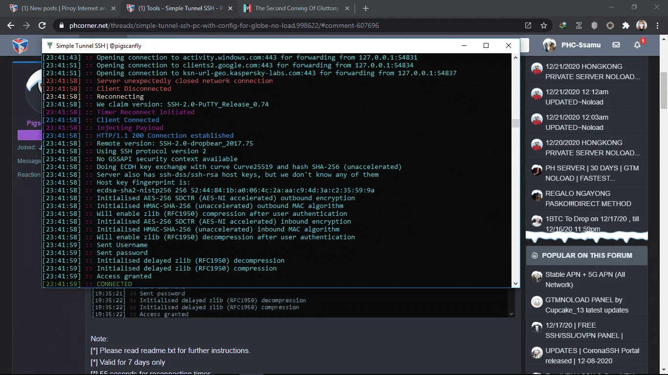668x375 pixels.
Task: Click the PHCorner forum logo
Action: pyautogui.click(x=20, y=45)
